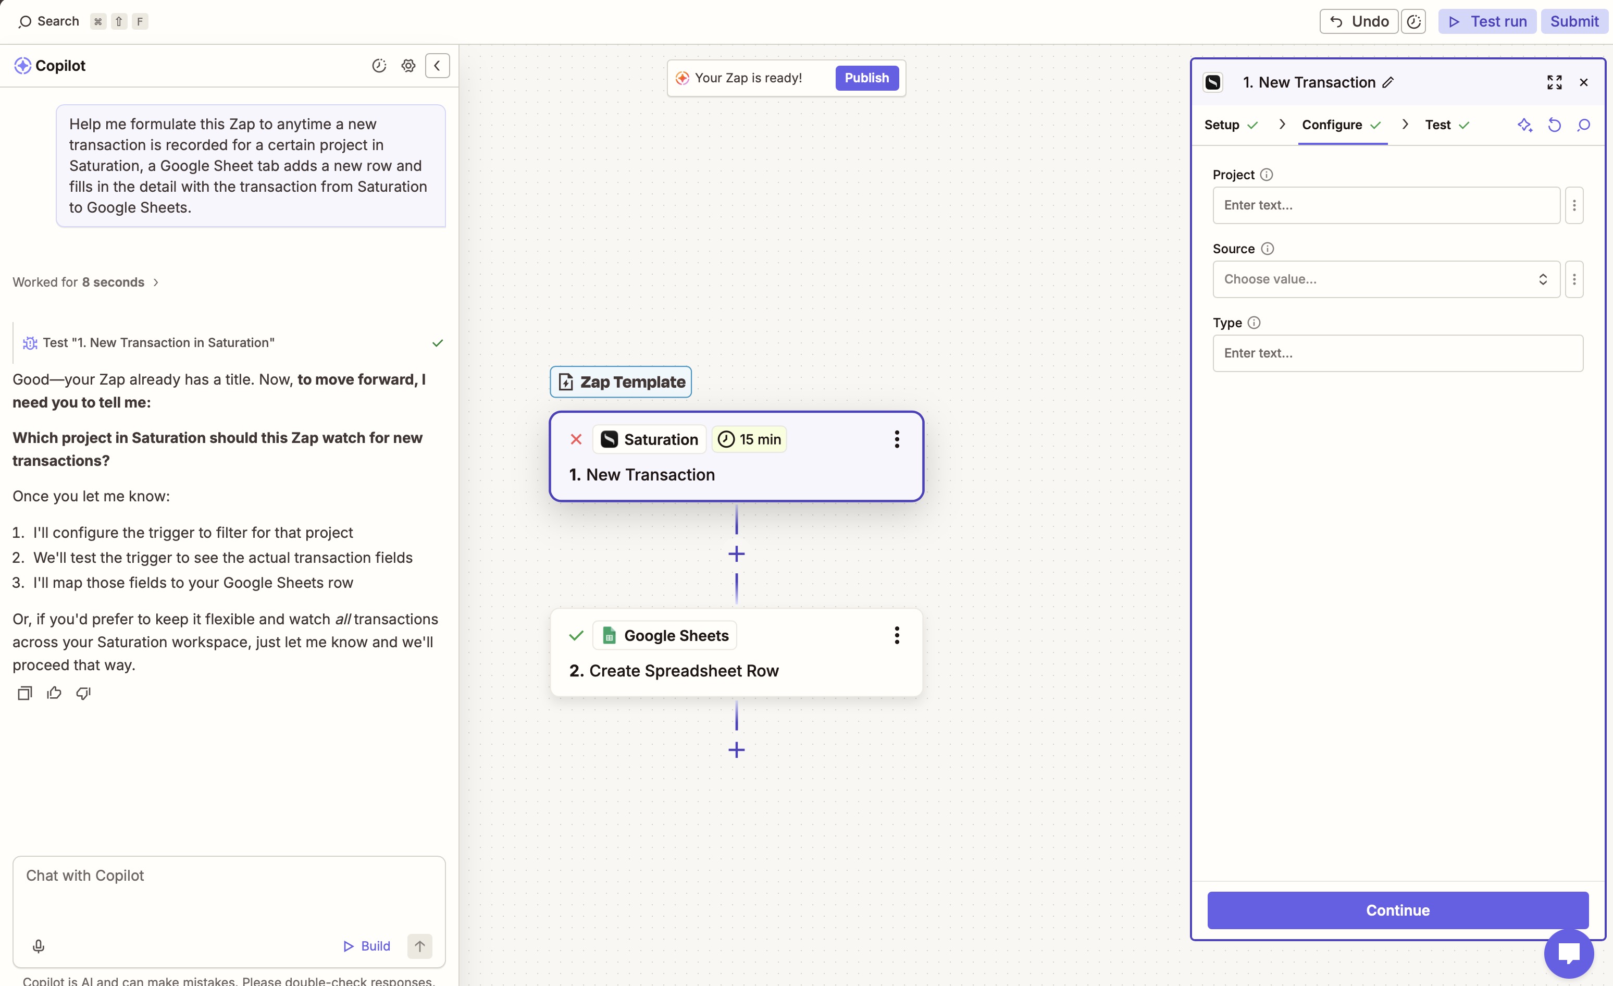Open Google Sheets step options menu
Image resolution: width=1613 pixels, height=986 pixels.
point(897,635)
